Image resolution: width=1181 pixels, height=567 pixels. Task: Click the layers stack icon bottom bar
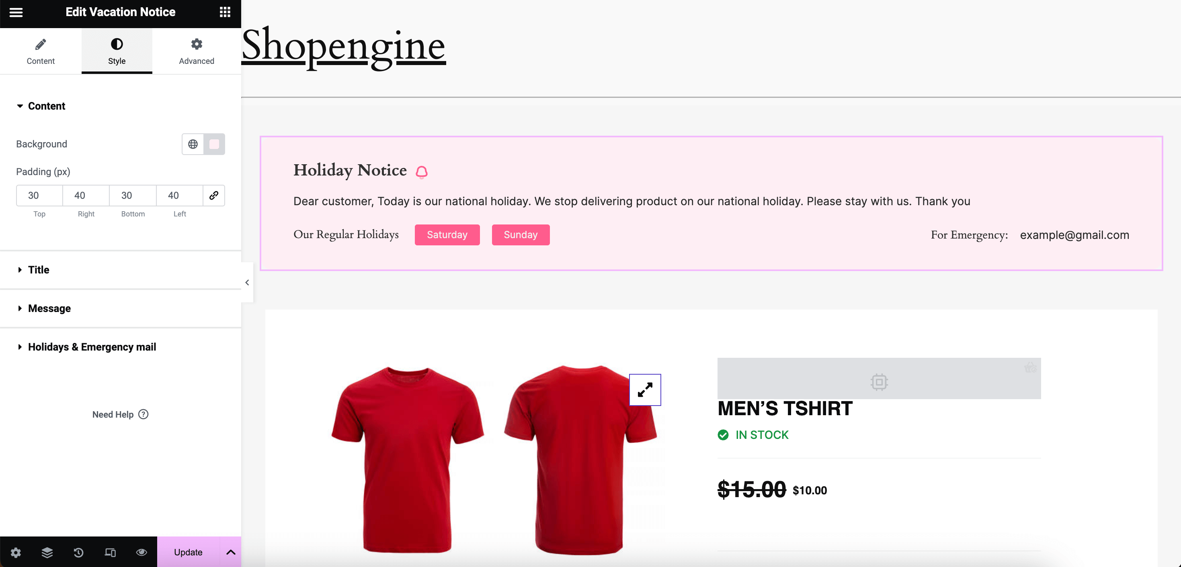click(x=47, y=552)
